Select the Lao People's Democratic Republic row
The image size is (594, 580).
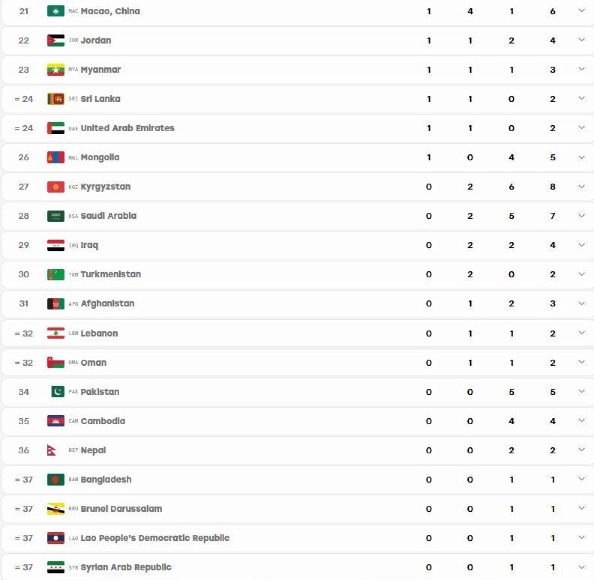[297, 538]
